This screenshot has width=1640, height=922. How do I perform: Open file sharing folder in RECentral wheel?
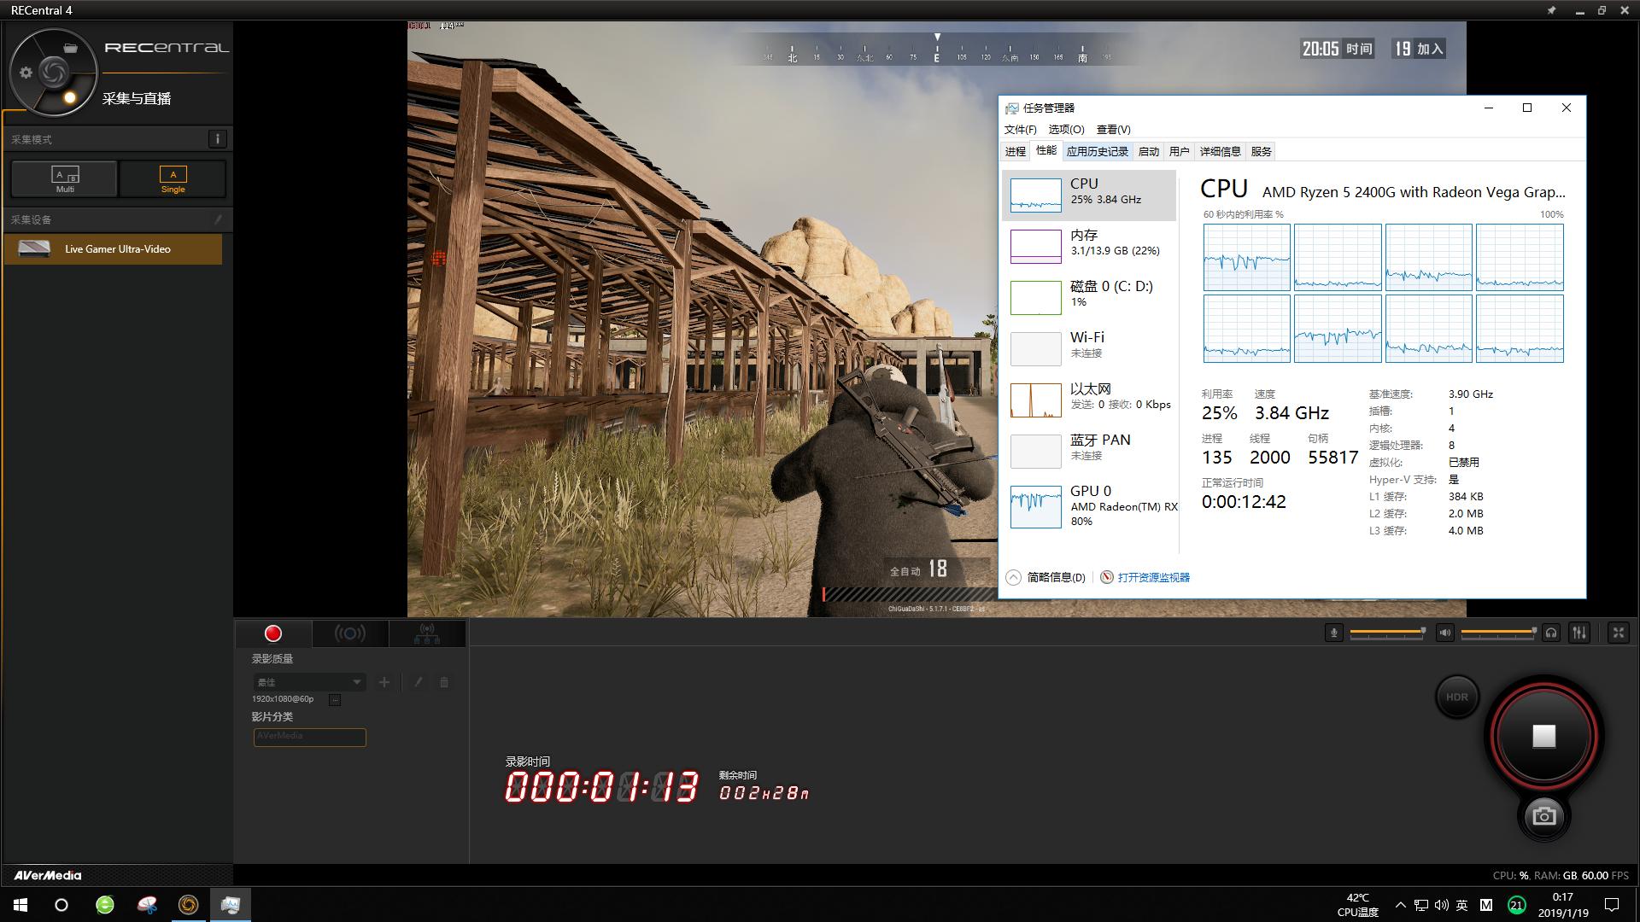(71, 49)
